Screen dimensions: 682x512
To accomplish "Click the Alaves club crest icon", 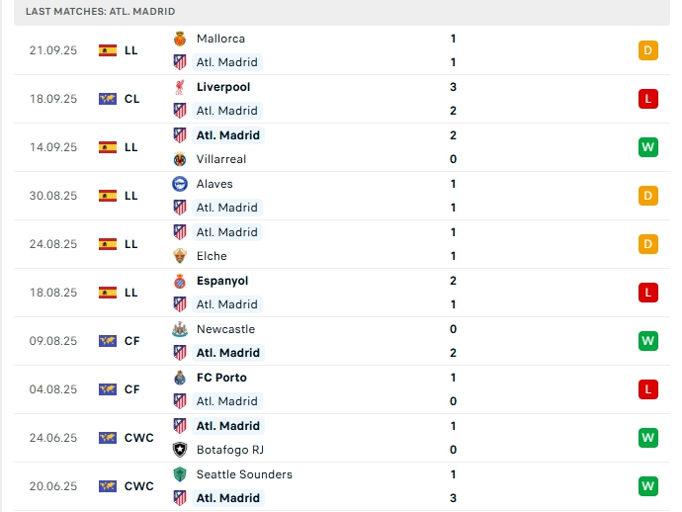I will click(x=180, y=184).
